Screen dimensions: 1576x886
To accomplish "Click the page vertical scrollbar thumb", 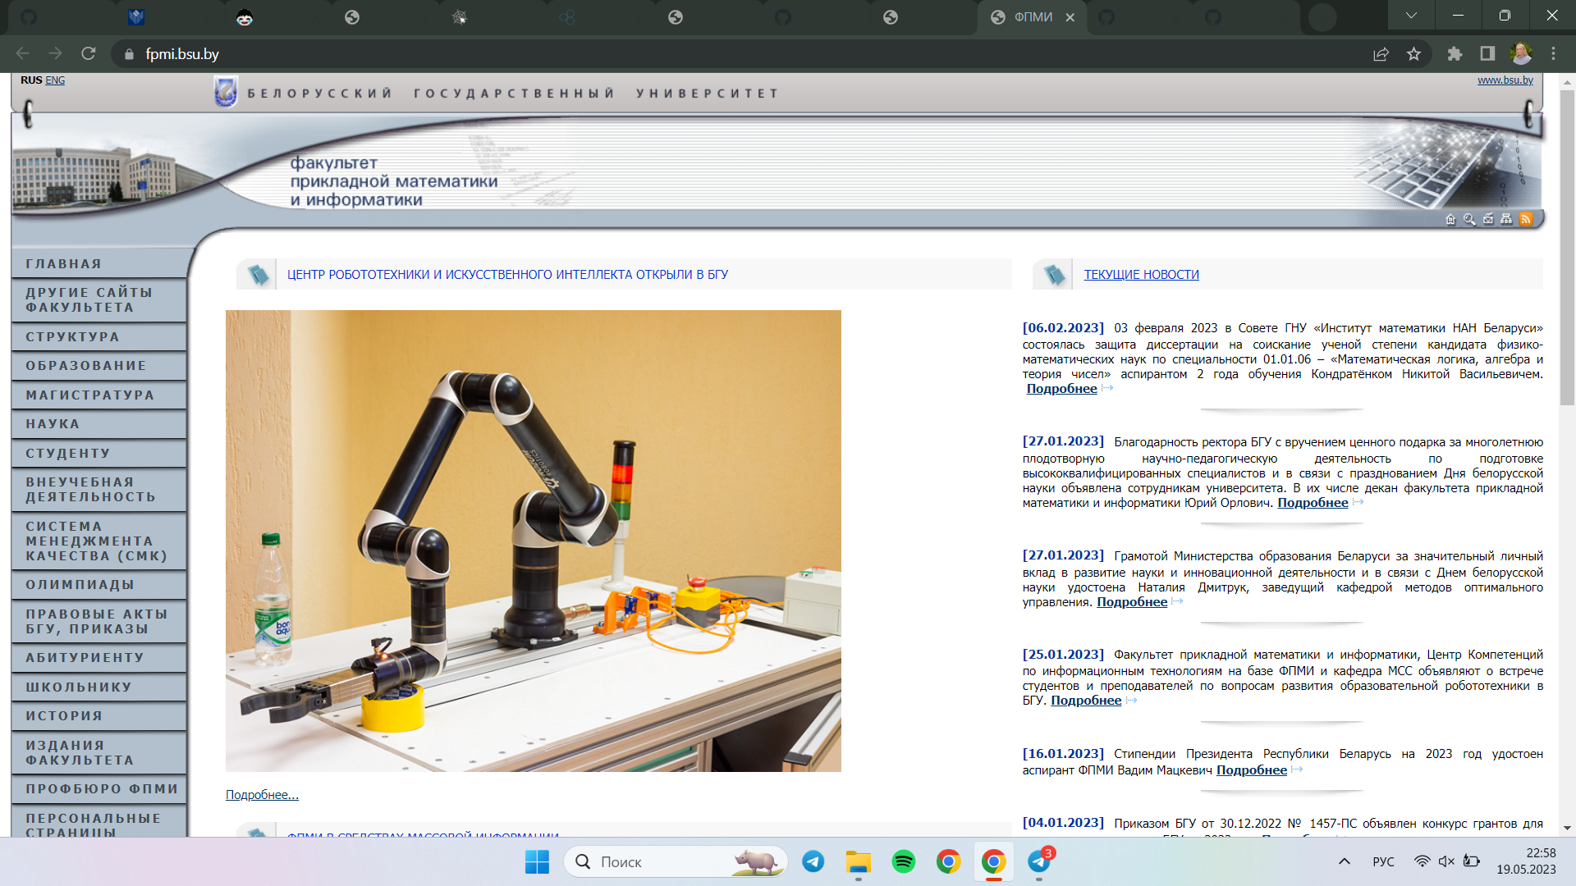I will click(1567, 246).
